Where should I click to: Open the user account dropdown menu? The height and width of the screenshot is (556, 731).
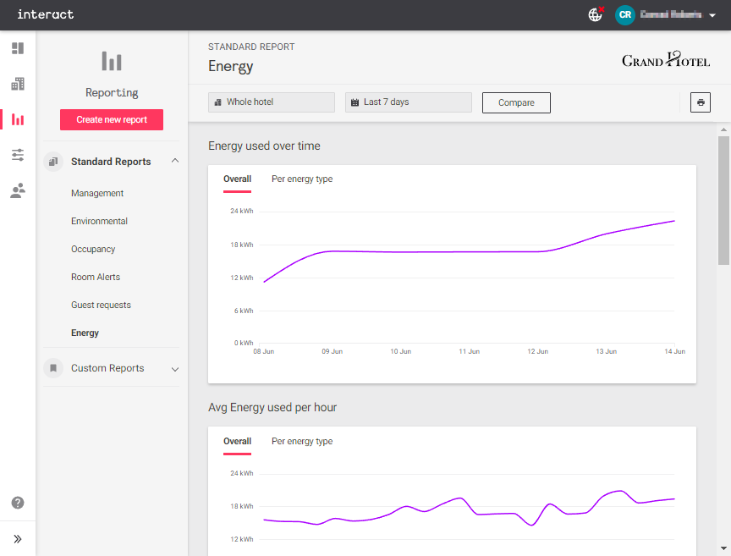(x=712, y=15)
